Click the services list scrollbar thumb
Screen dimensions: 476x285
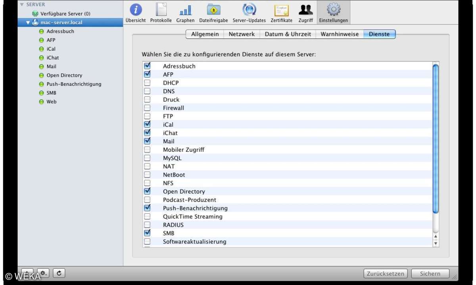coord(436,139)
